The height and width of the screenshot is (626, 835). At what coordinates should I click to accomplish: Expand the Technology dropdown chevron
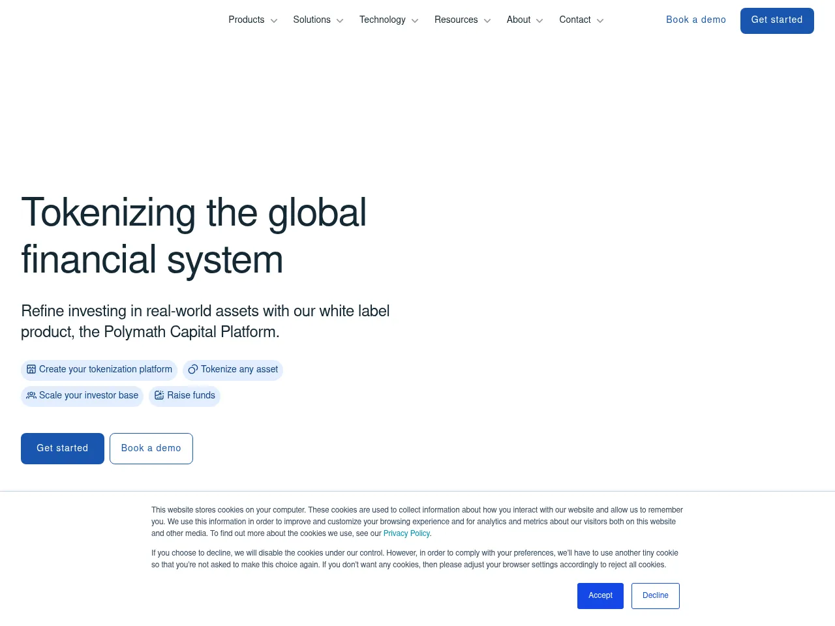click(415, 21)
